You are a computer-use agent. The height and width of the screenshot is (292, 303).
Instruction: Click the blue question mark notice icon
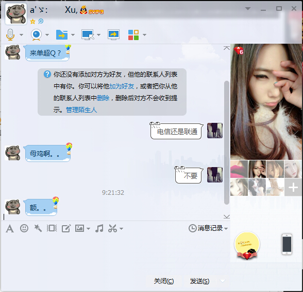[x=47, y=74]
